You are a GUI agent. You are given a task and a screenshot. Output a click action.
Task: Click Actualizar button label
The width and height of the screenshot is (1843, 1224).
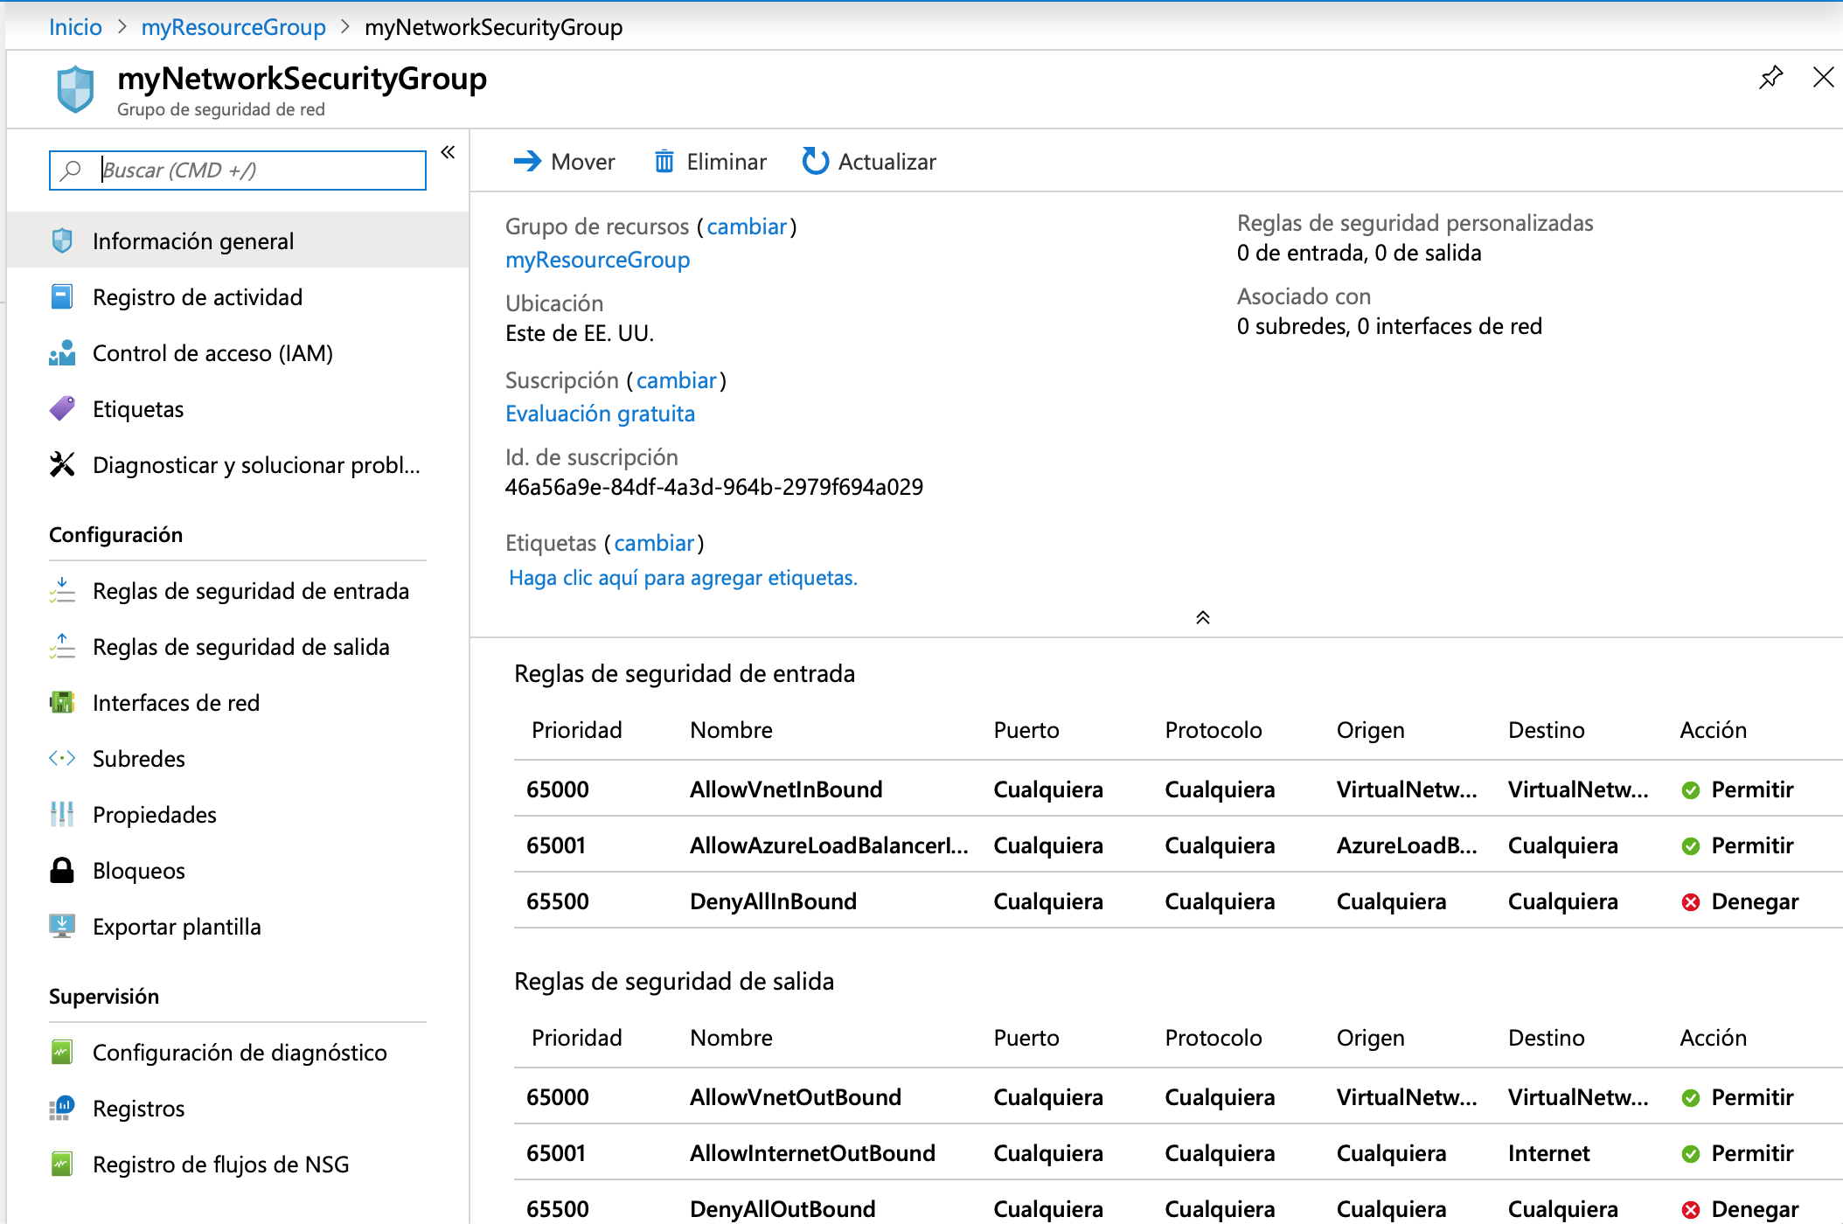click(887, 162)
